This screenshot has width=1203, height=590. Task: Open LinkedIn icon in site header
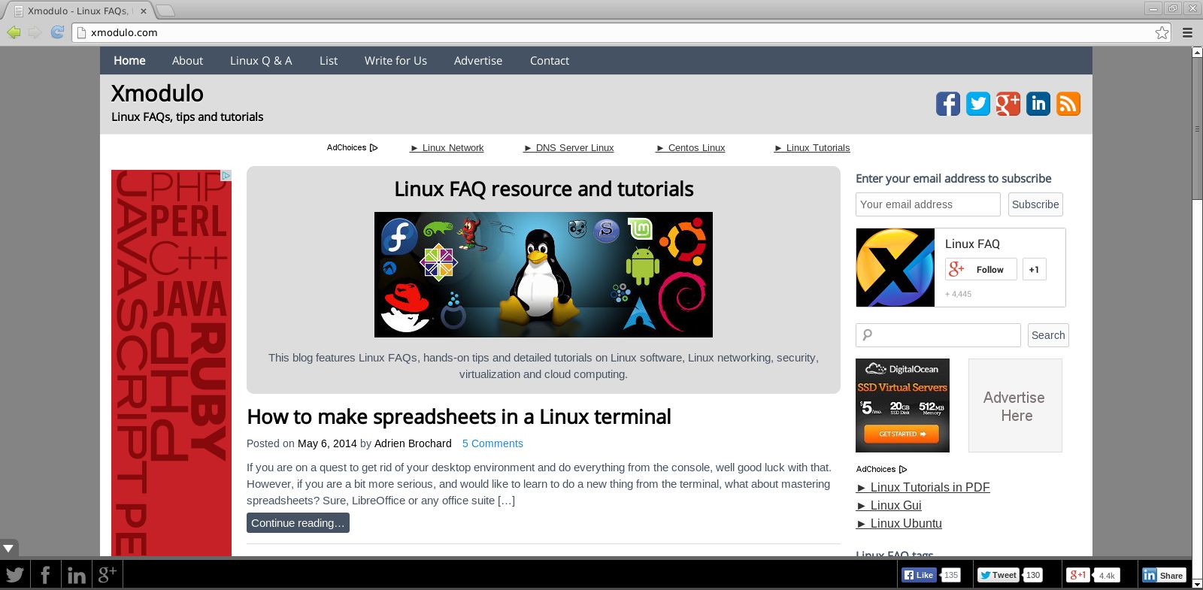coord(1038,104)
